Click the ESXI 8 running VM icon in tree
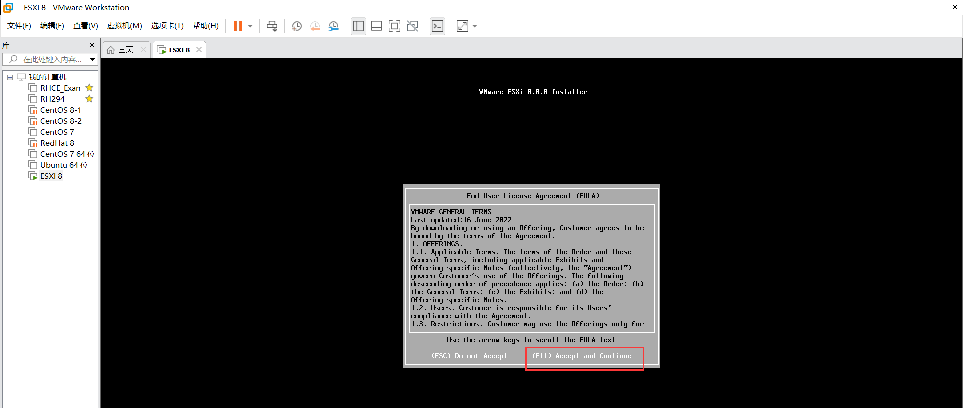 point(33,176)
